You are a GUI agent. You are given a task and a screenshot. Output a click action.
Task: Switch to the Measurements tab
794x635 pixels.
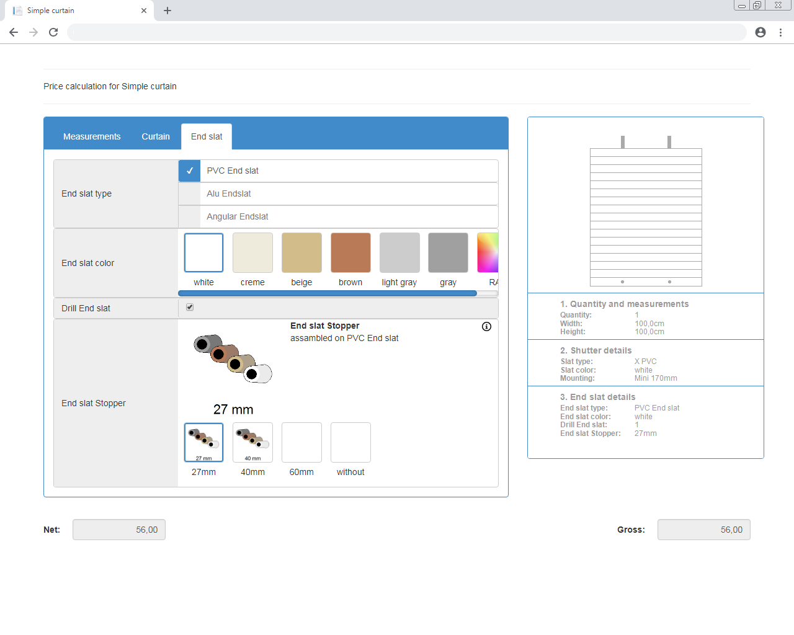tap(92, 136)
